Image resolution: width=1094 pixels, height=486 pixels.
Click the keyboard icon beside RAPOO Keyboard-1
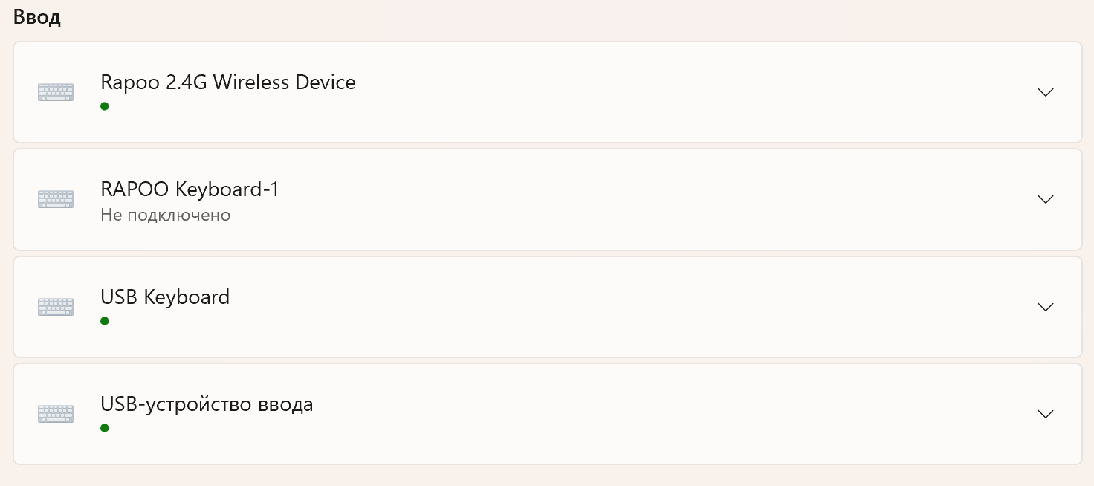coord(56,199)
